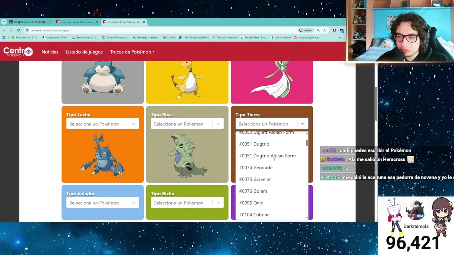Open the tab search dropdown arrow
Image resolution: width=454 pixels, height=255 pixels.
click(4, 22)
